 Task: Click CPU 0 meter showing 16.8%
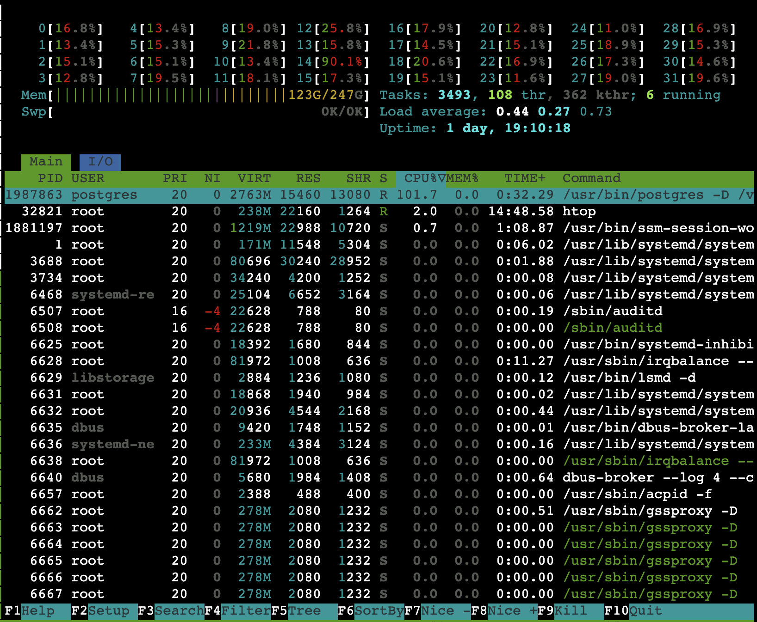(x=71, y=29)
